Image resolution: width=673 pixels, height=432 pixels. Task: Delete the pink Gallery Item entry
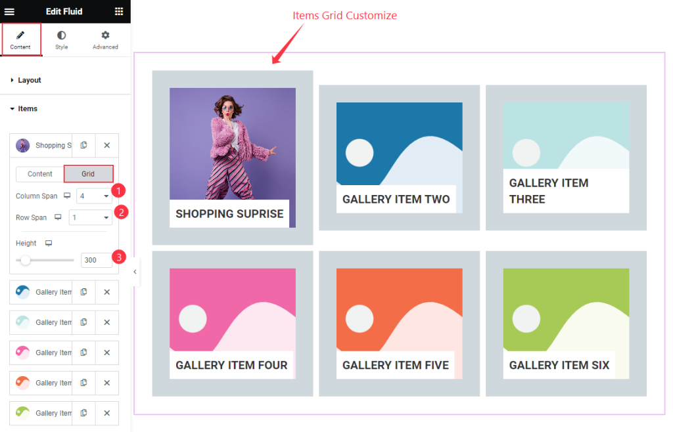click(107, 353)
